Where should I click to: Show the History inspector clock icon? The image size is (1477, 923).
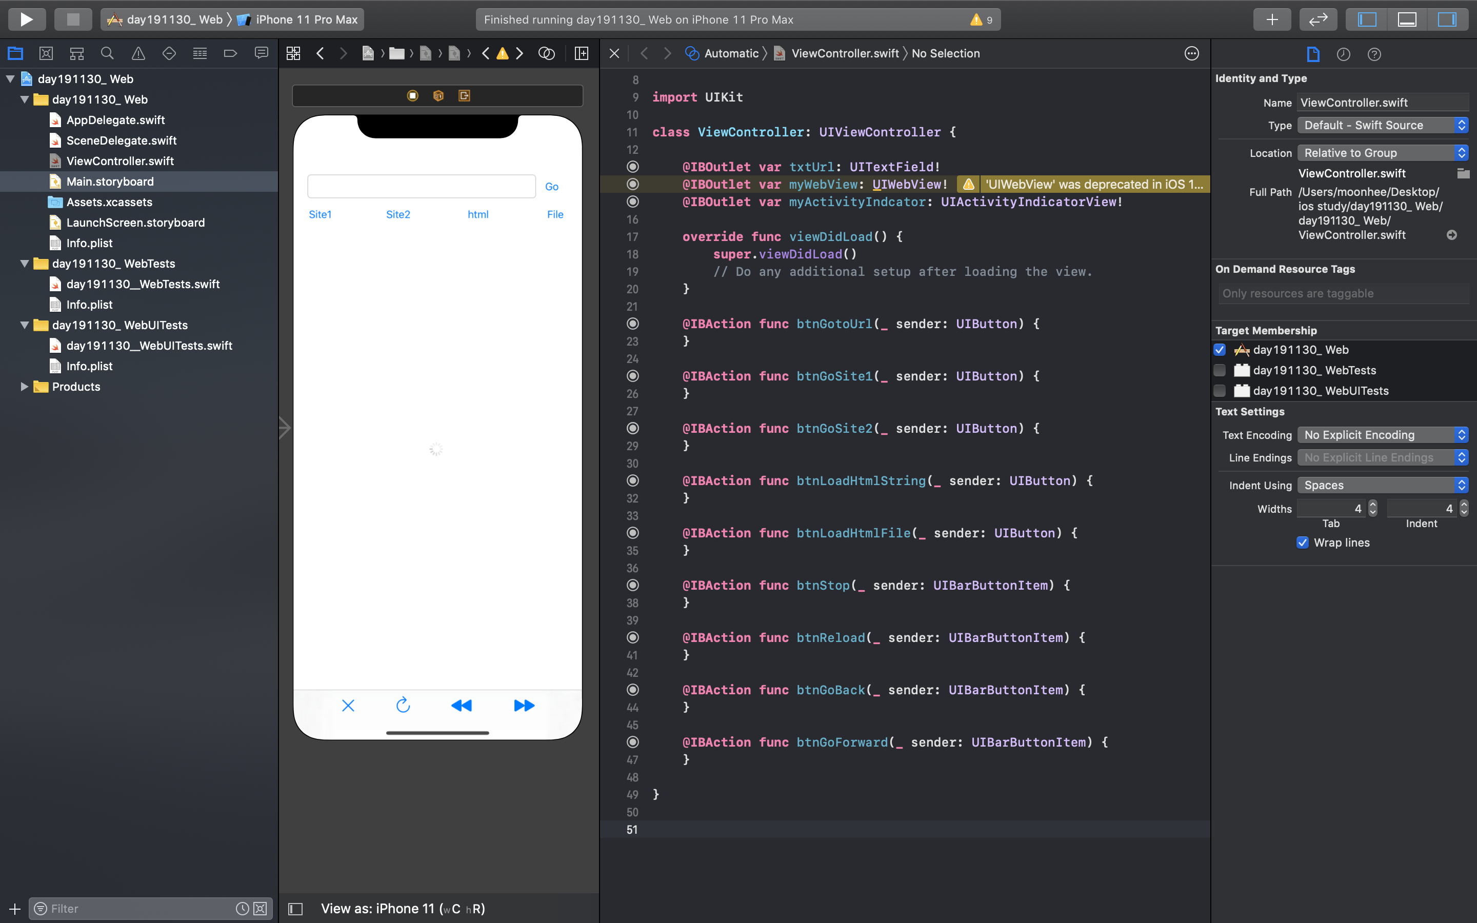tap(1343, 54)
